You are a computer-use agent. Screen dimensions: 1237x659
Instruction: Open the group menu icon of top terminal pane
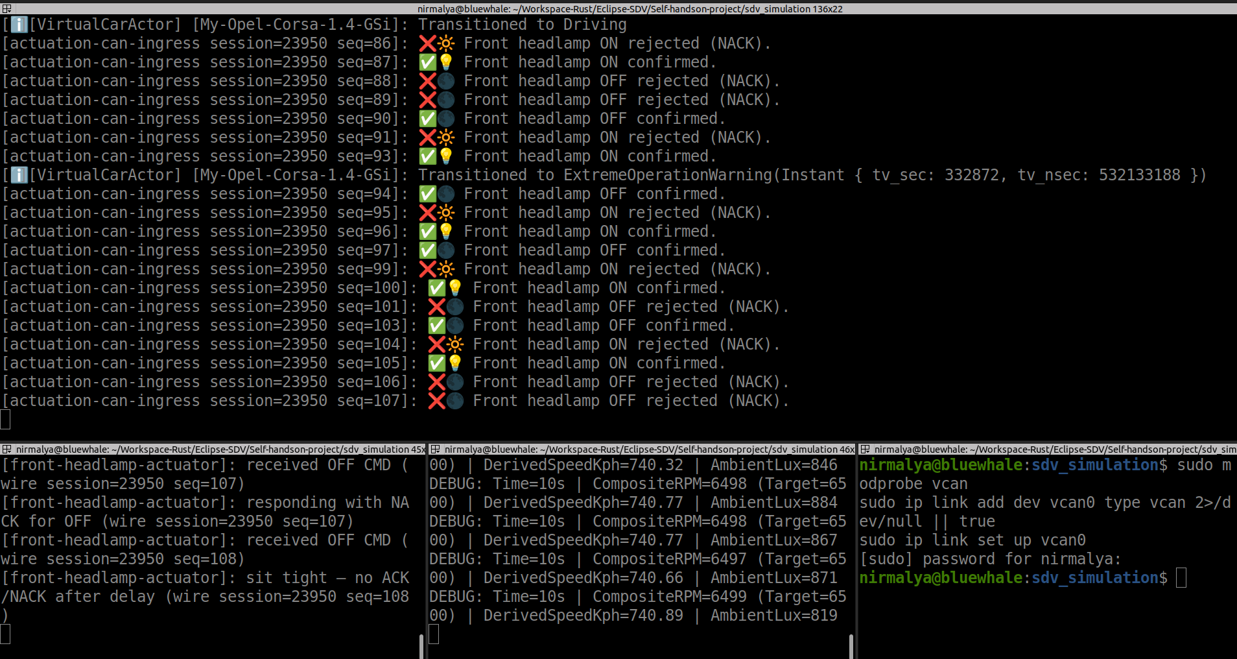pos(6,8)
